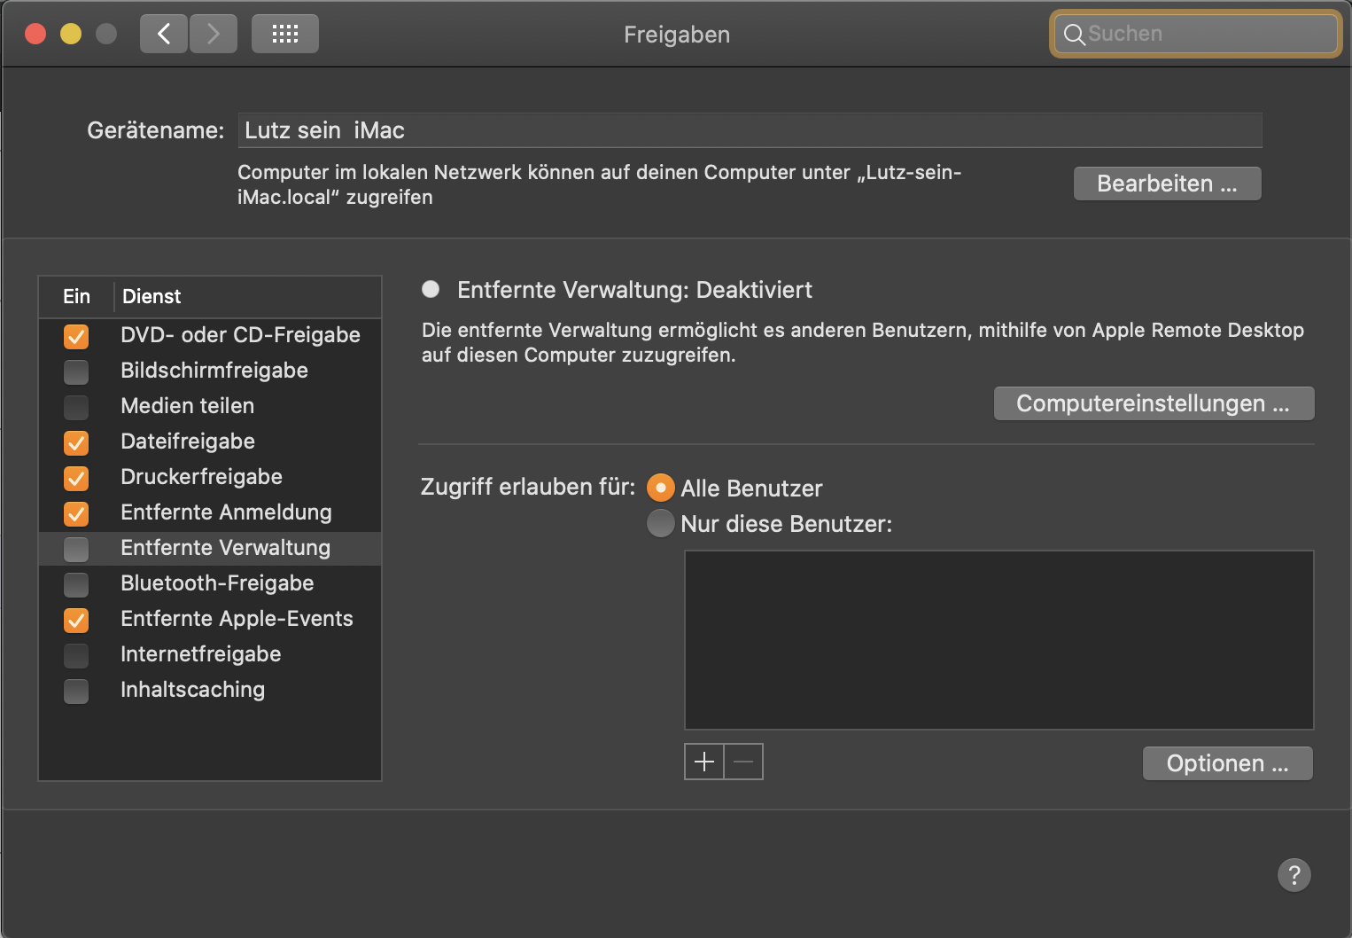Click the magnifier icon in search field
Screen dimensions: 1352x938
1074,35
